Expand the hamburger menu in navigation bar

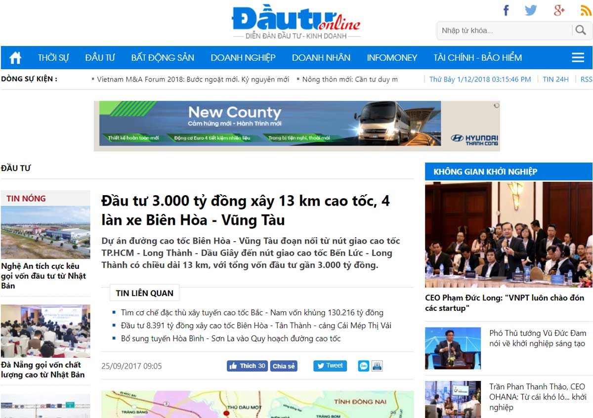click(578, 58)
